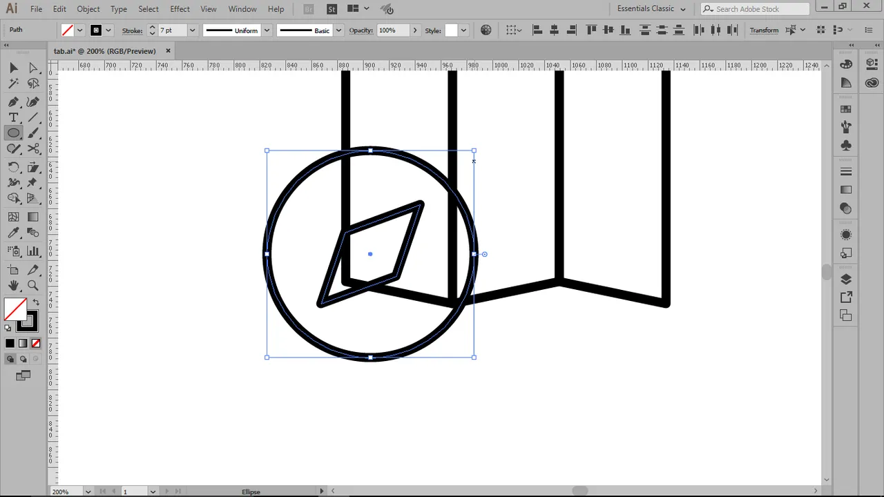Click the Transform link in control bar
Screen dimensions: 884x497
click(764, 30)
